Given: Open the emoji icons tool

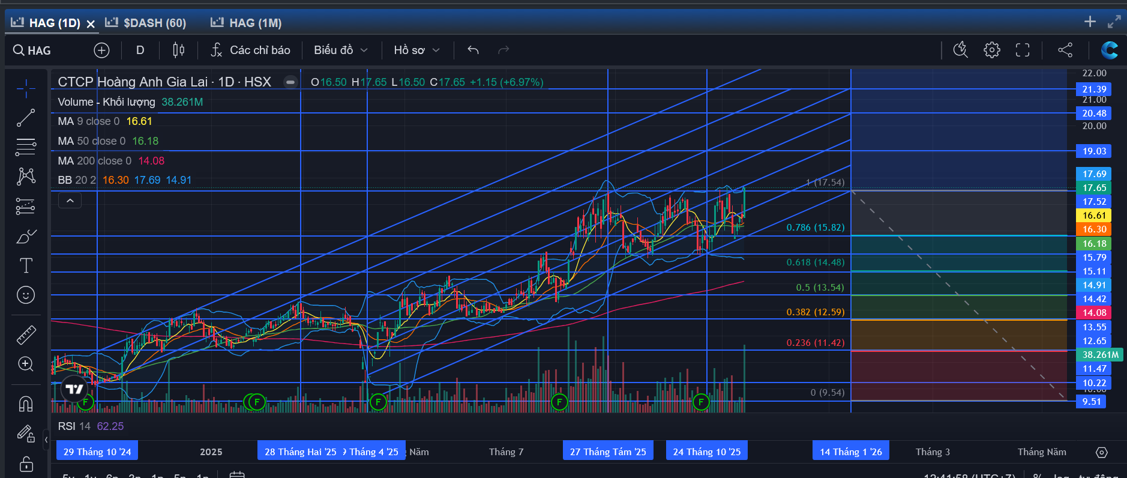Looking at the screenshot, I should pos(26,295).
